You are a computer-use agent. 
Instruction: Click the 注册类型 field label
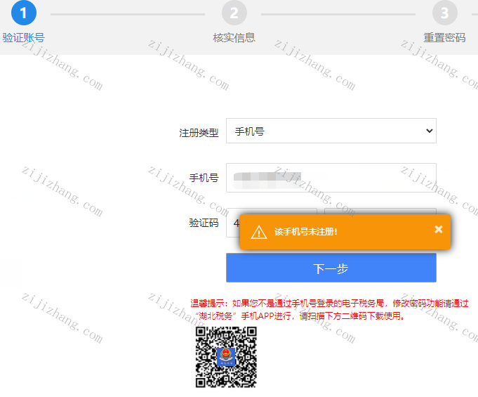coord(199,133)
